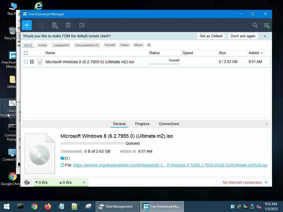Open Command Prompt from the taskbar
283x212 pixels.
(x=20, y=206)
